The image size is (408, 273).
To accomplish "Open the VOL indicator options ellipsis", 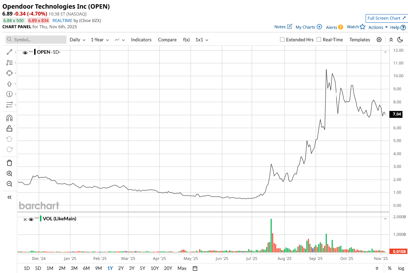I will (x=37, y=218).
